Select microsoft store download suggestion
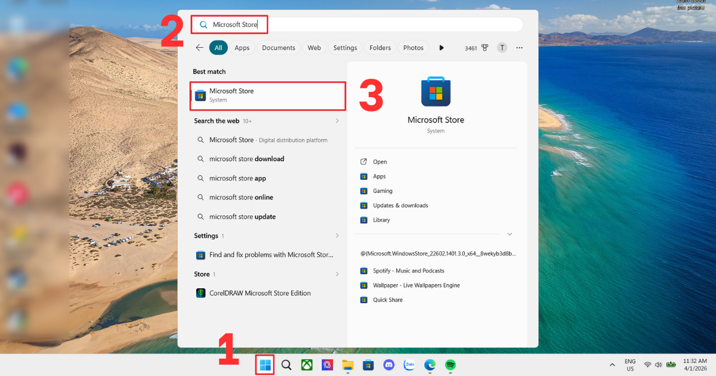The image size is (716, 376). 268,159
